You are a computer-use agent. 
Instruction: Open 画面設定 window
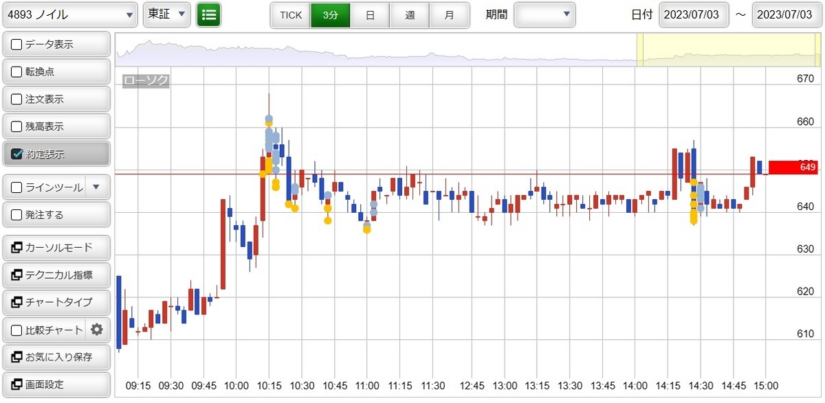56,384
